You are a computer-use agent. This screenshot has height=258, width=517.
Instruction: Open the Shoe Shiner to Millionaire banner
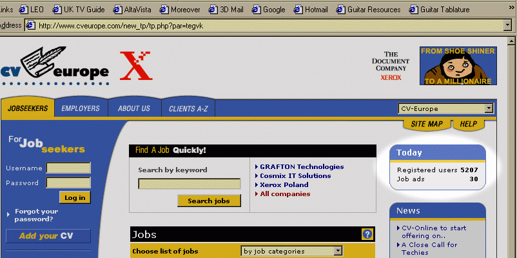click(x=458, y=66)
